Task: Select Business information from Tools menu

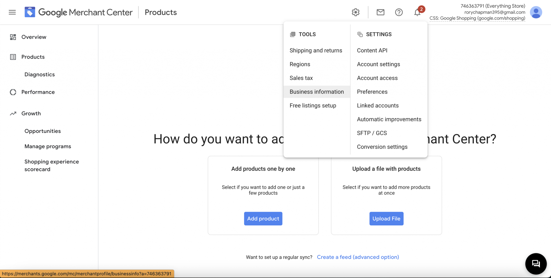Action: (x=317, y=92)
